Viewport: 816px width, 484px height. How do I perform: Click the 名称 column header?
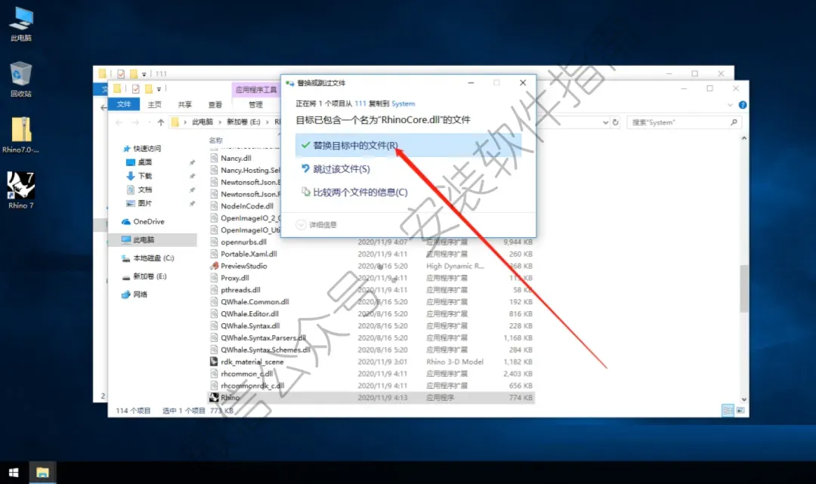click(216, 140)
